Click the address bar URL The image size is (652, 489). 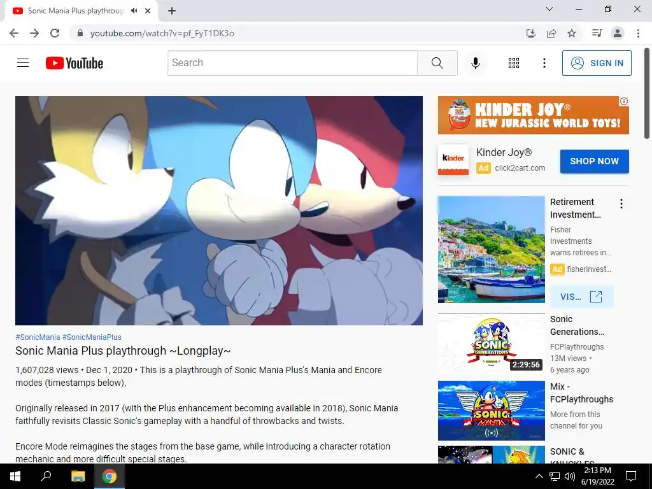point(162,33)
